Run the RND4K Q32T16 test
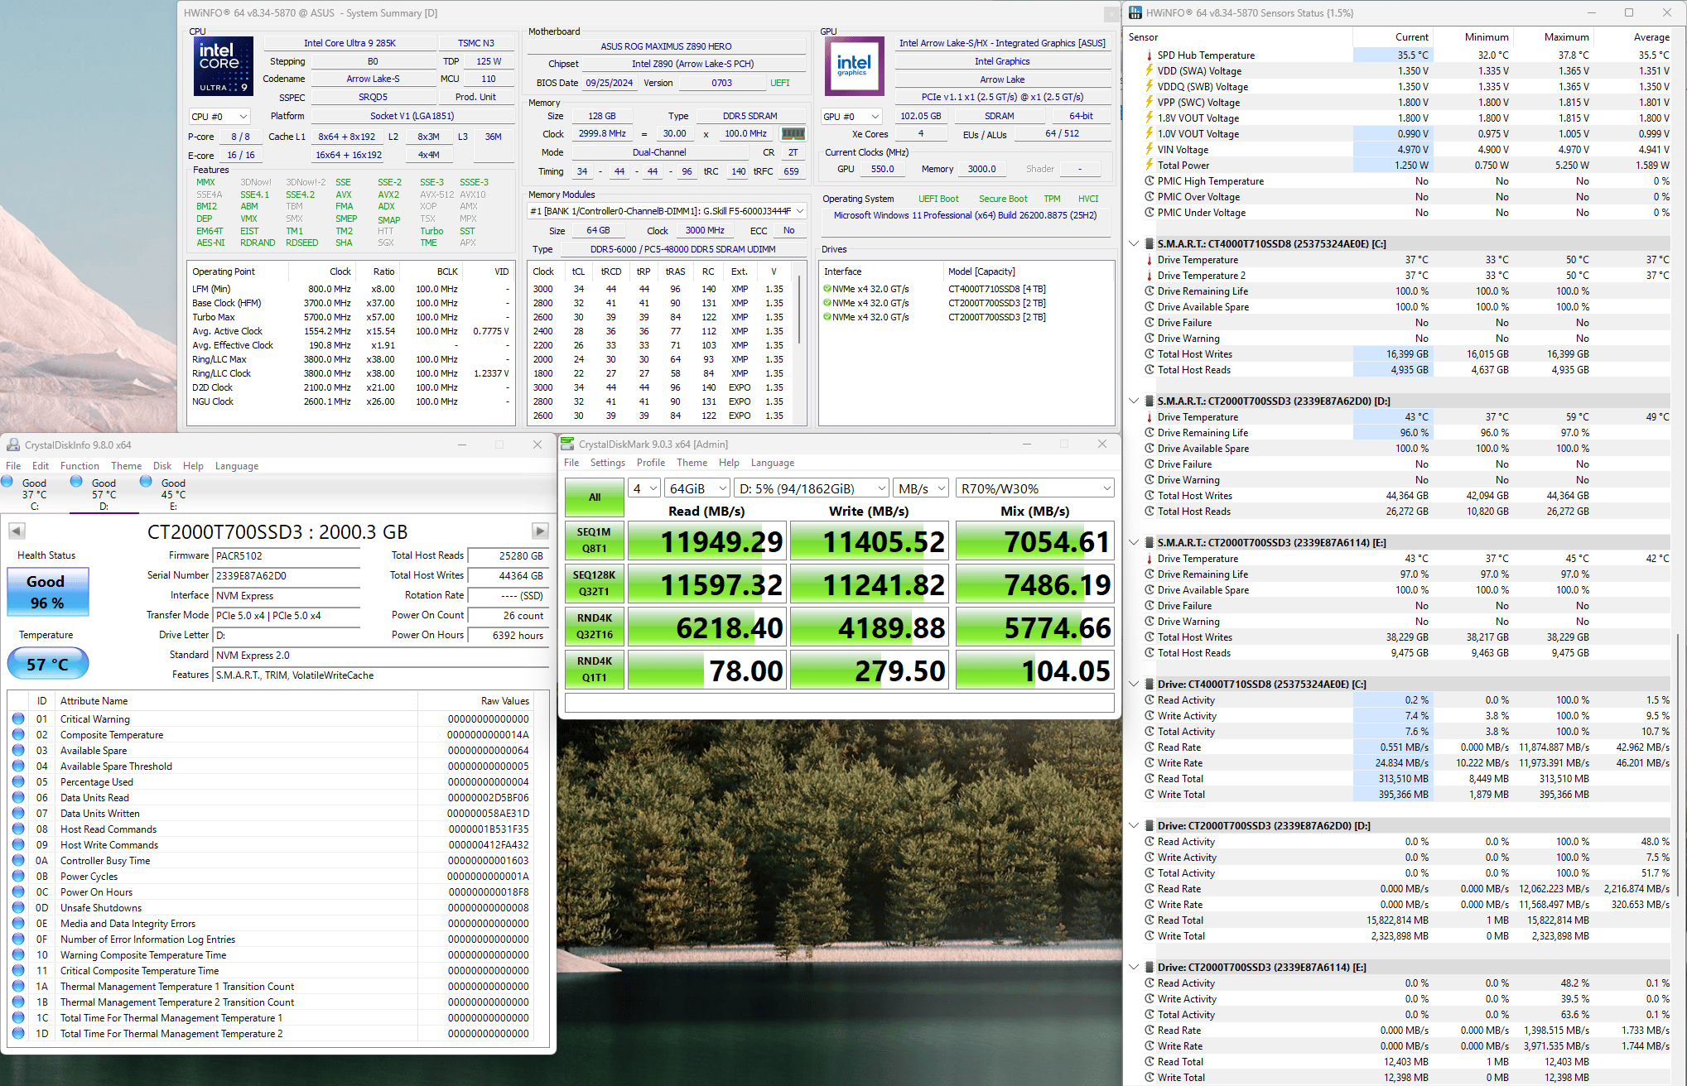This screenshot has height=1086, width=1687. point(595,627)
